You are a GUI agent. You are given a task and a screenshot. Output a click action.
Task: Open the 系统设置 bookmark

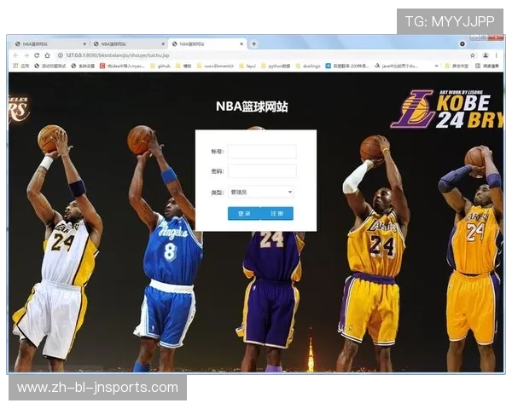pos(83,66)
